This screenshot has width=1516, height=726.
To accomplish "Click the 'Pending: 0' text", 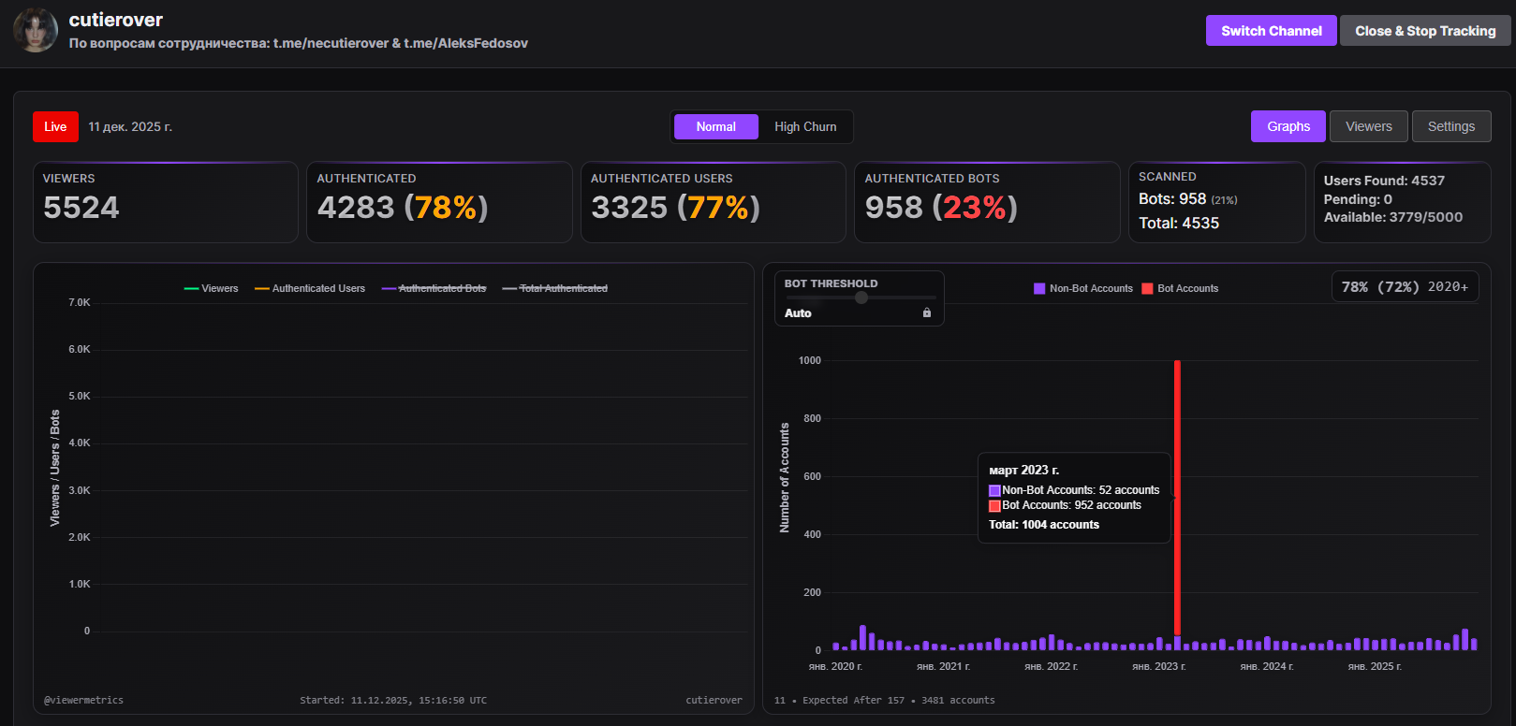I will coord(1358,199).
